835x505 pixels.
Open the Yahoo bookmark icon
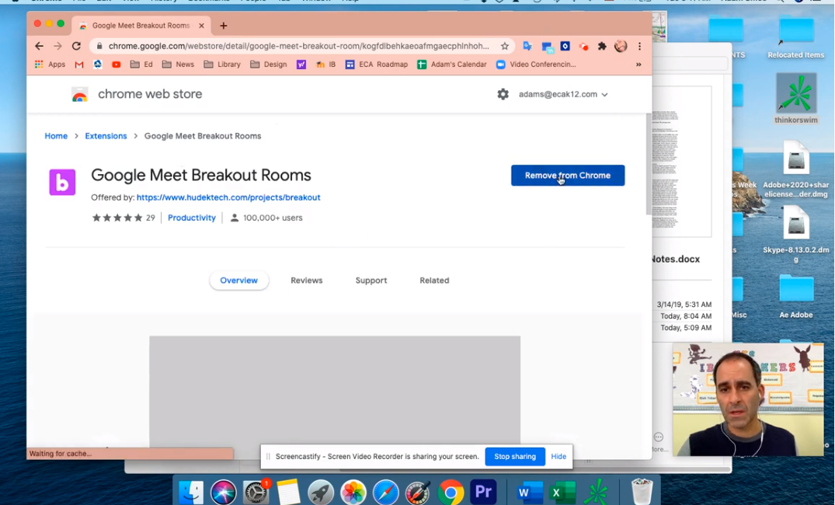tap(301, 64)
